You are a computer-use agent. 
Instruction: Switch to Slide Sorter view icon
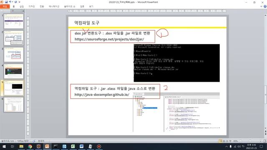224,141
